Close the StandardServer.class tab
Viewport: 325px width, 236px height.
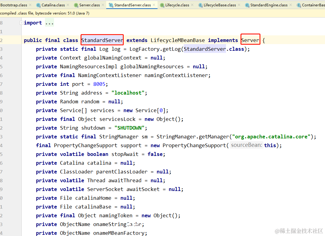pyautogui.click(x=154, y=5)
